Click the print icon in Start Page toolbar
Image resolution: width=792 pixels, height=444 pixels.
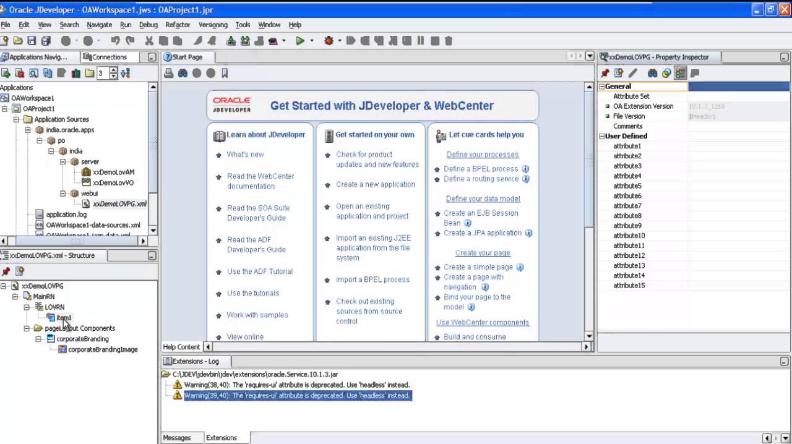coord(168,73)
